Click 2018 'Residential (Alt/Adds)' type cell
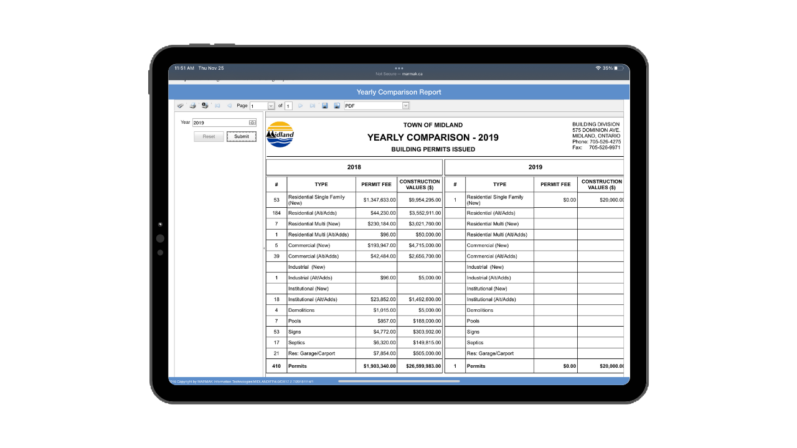This screenshot has height=448, width=797. pyautogui.click(x=321, y=213)
